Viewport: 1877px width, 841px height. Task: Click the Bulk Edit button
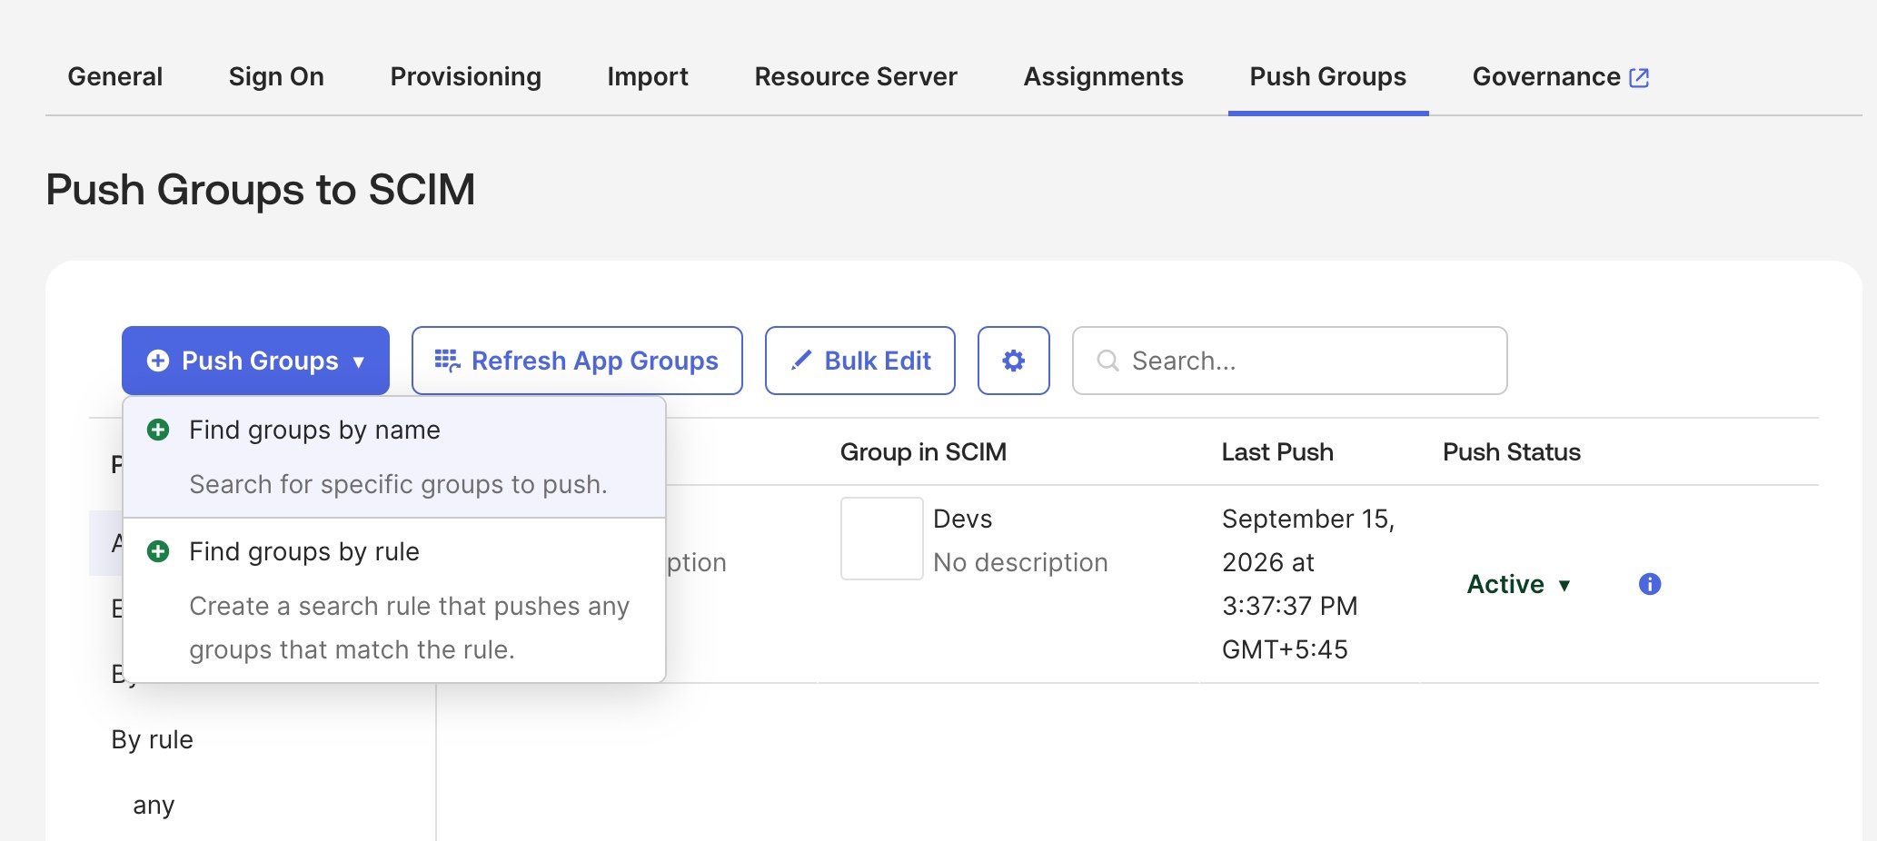click(859, 361)
